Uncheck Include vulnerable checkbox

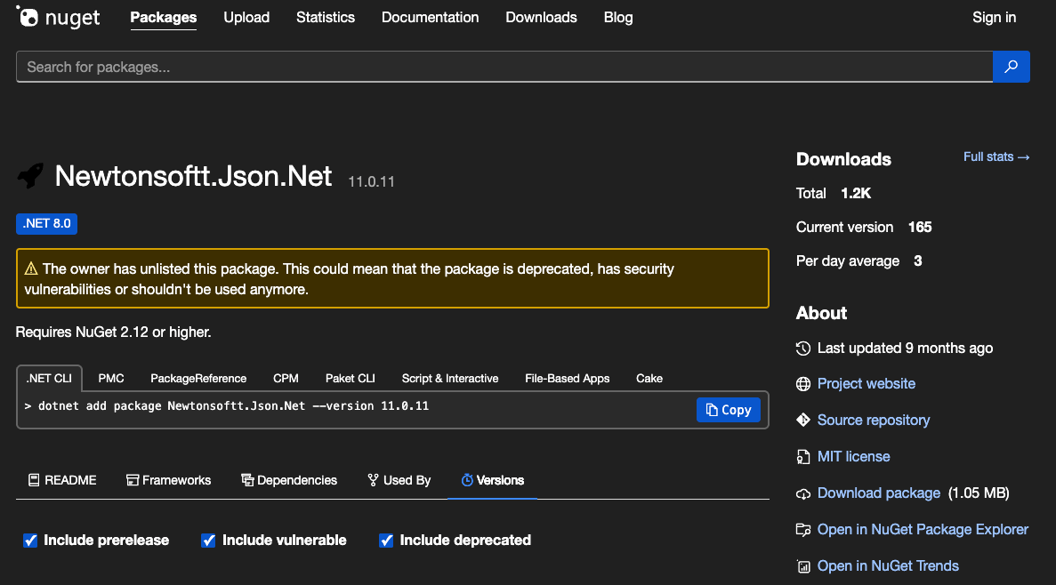click(x=208, y=541)
